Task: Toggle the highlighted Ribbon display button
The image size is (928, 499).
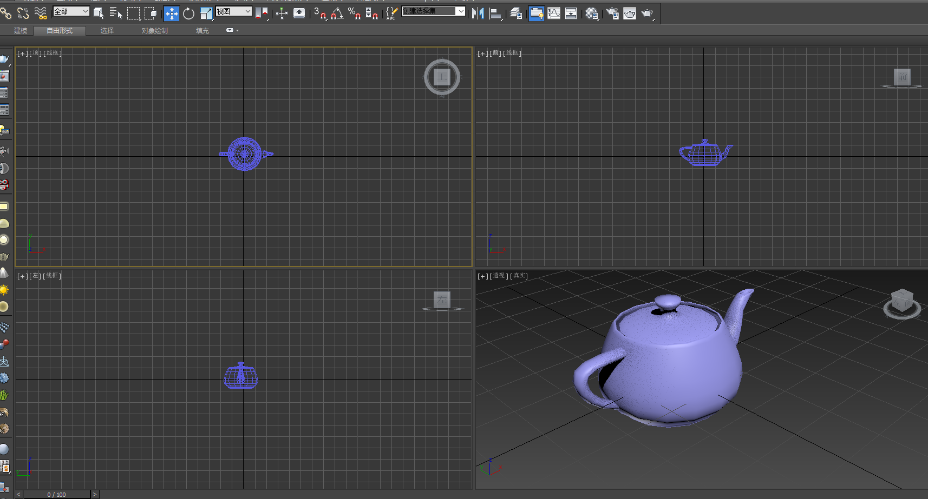Action: click(536, 14)
